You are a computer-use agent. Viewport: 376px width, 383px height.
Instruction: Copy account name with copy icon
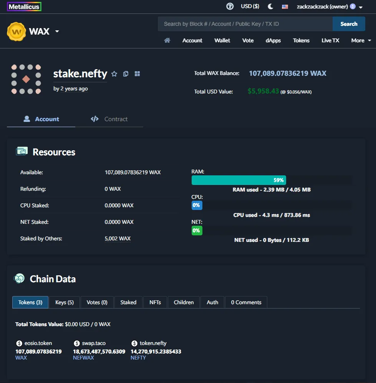tap(126, 74)
